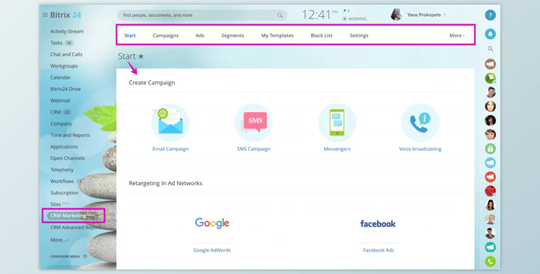Click the green phone call icon

click(x=490, y=262)
